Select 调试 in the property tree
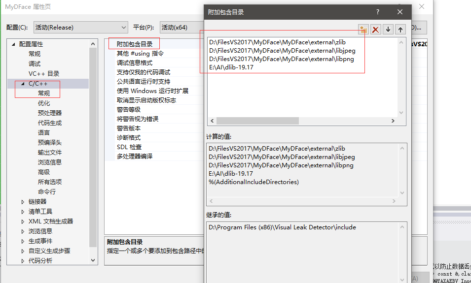Viewport: 471px width, 283px height. (35, 64)
